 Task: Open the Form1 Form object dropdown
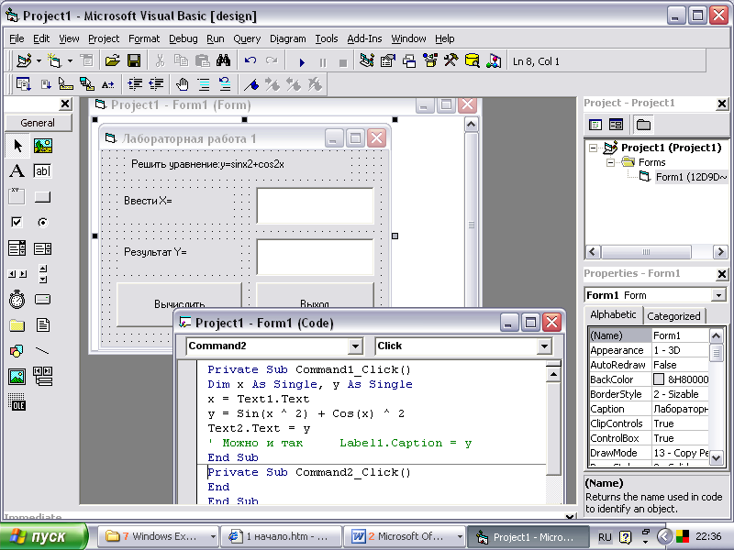(718, 295)
